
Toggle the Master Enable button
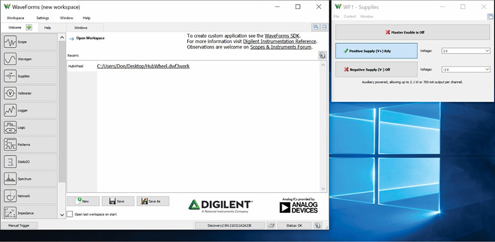[x=404, y=32]
